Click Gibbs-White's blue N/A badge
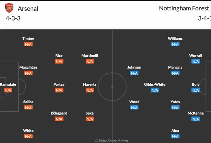The height and width of the screenshot is (143, 211). pyautogui.click(x=155, y=90)
